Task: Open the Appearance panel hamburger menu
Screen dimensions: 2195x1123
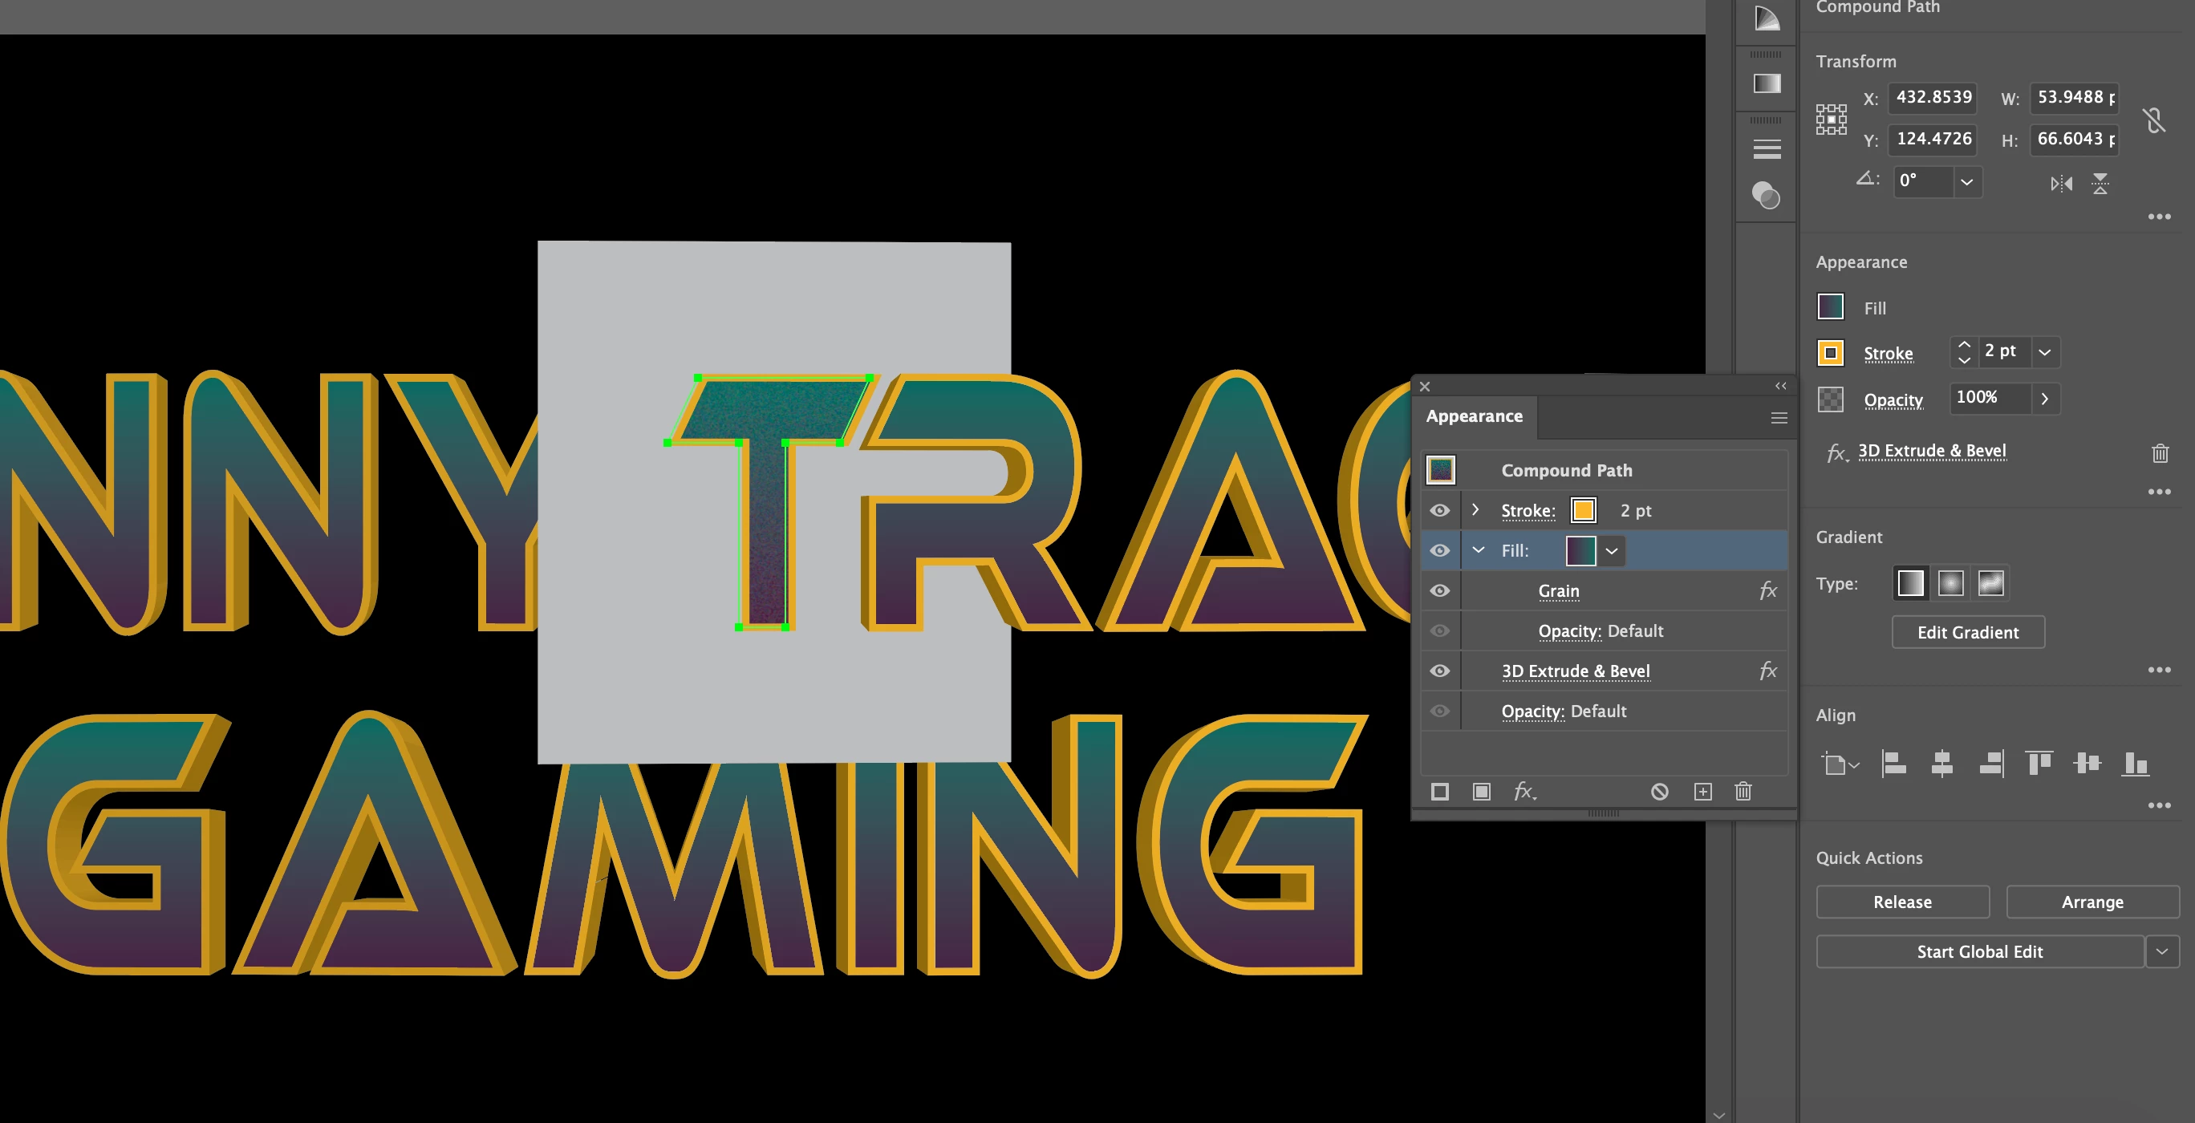Action: click(1779, 417)
